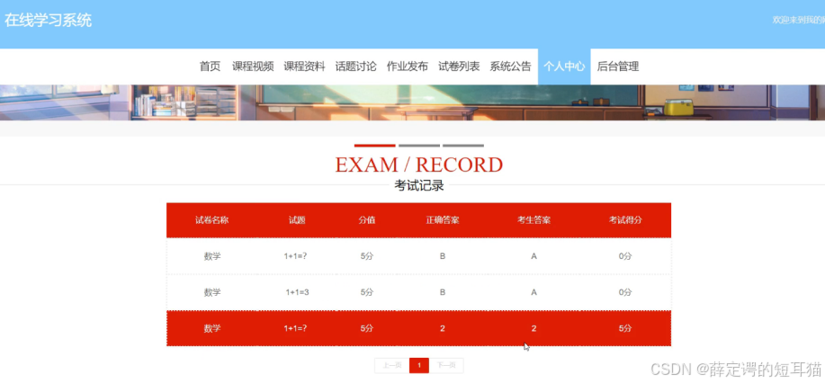Click the 下一页 next page button

[446, 366]
